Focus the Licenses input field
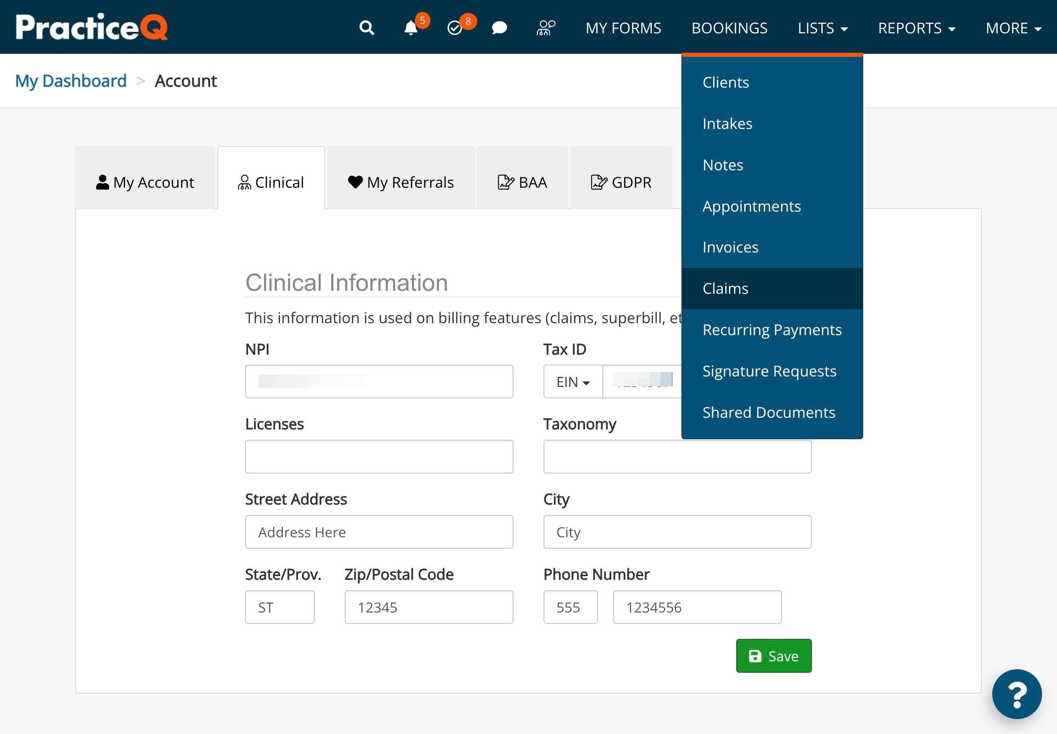The image size is (1057, 734). tap(379, 456)
